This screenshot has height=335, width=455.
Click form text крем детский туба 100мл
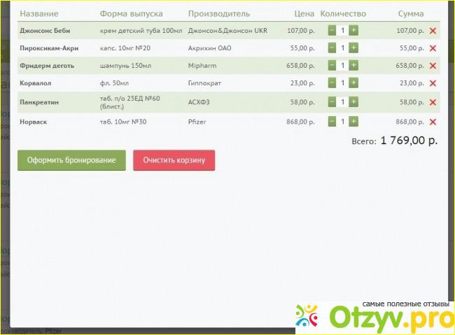point(141,31)
